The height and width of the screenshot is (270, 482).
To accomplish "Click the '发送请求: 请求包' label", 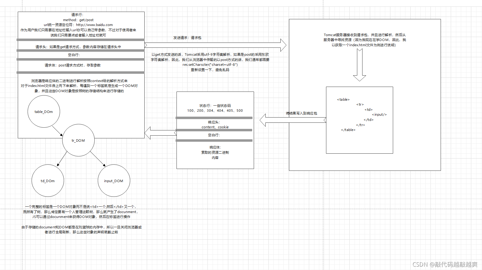I will (187, 38).
